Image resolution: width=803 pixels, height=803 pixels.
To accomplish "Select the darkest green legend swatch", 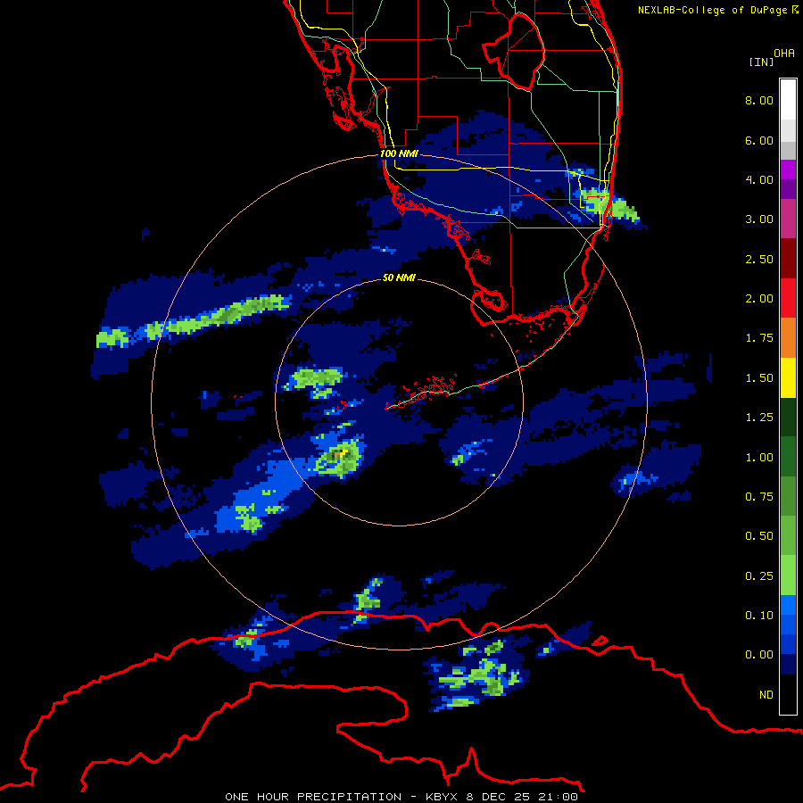I will click(788, 417).
